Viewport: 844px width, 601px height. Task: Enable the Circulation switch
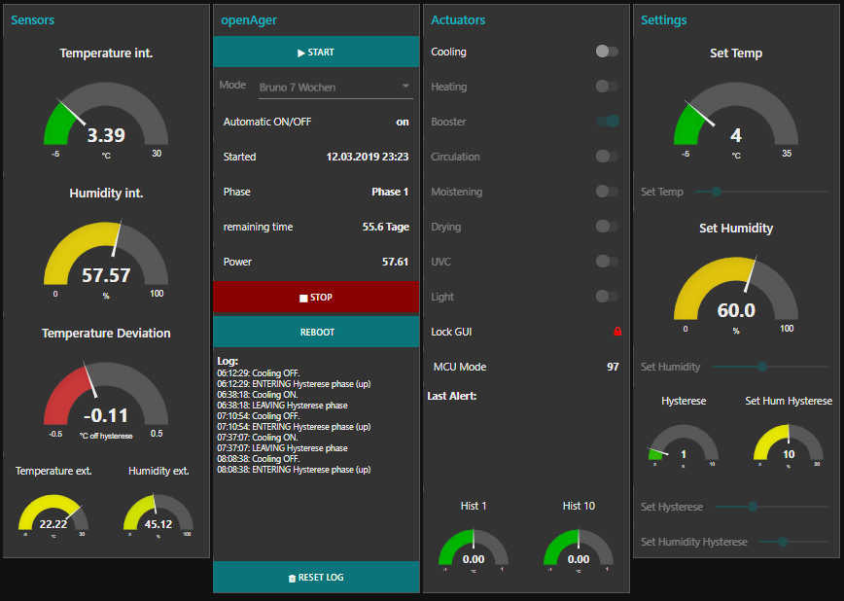pos(607,157)
